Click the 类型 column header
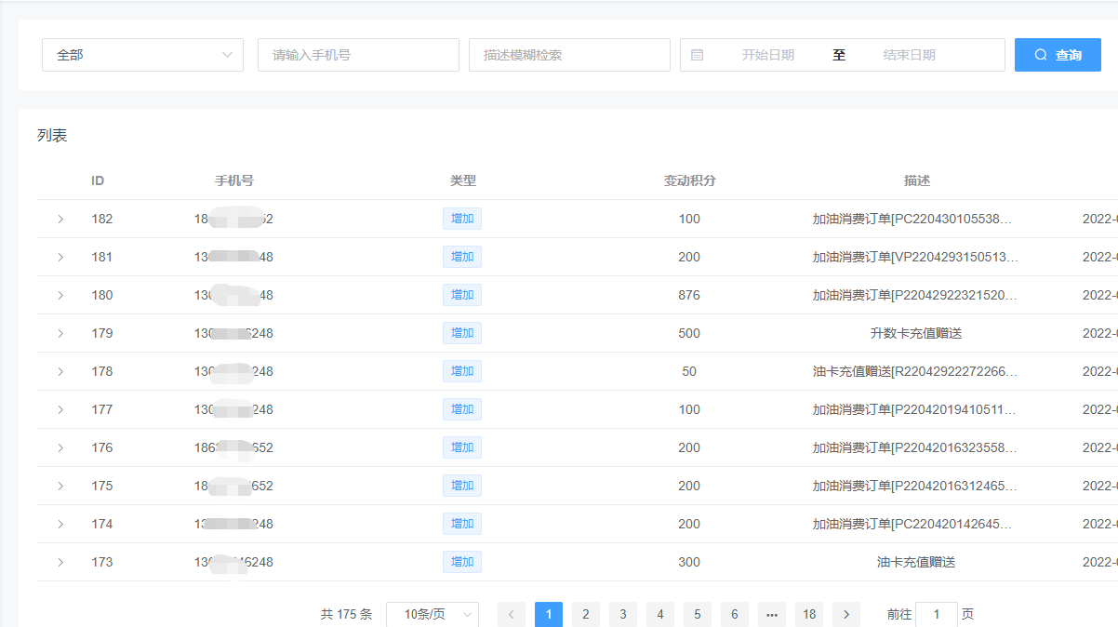Screen dimensions: 1118x627 (x=463, y=180)
